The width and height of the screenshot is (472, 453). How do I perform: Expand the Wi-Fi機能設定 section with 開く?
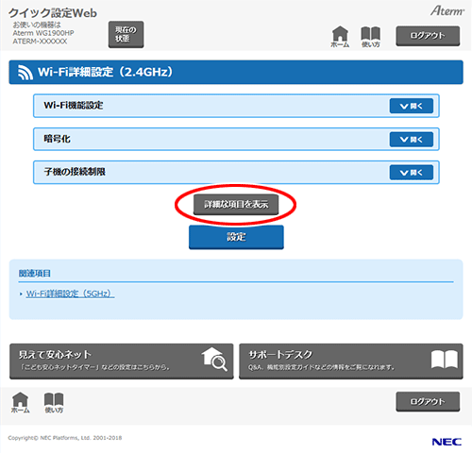coord(412,106)
